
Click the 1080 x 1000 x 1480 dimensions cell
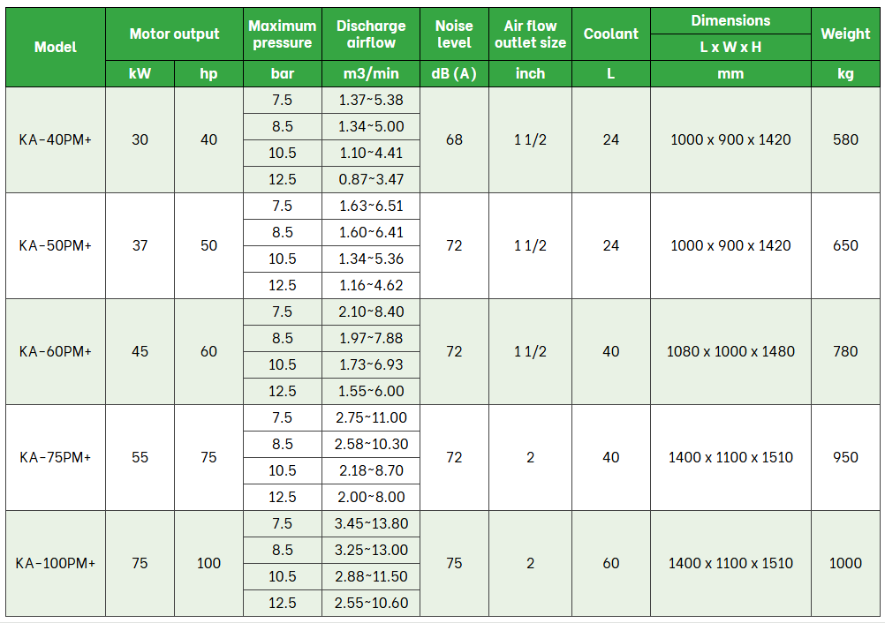pos(730,351)
